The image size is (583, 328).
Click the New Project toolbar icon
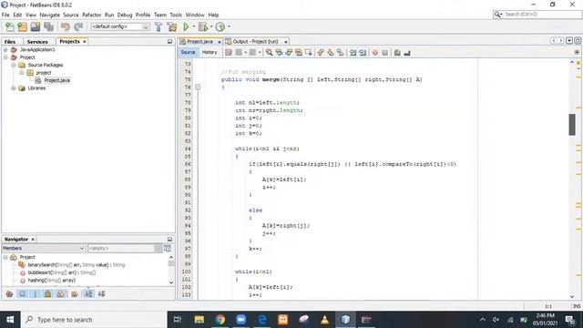[x=22, y=26]
